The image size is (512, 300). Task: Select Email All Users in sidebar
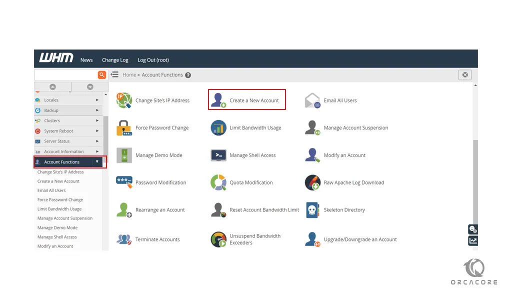(51, 190)
